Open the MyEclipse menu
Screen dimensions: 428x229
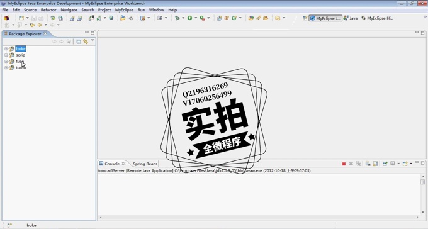124,10
